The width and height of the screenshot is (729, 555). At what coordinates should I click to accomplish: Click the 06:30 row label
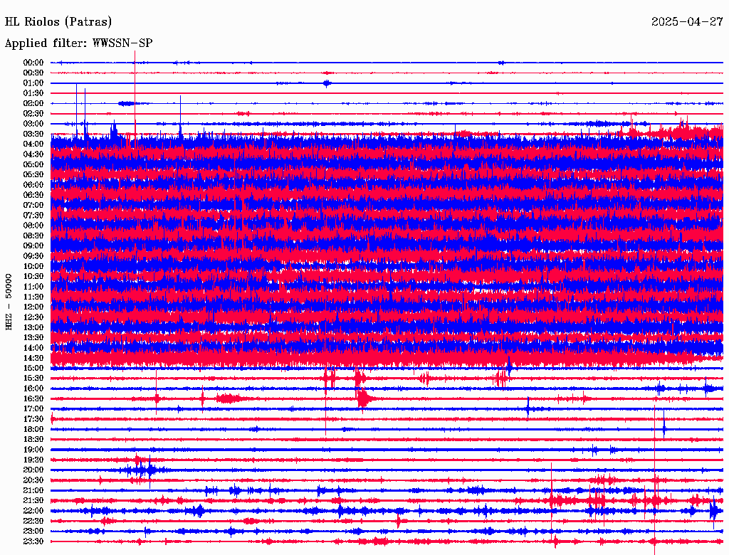[33, 195]
